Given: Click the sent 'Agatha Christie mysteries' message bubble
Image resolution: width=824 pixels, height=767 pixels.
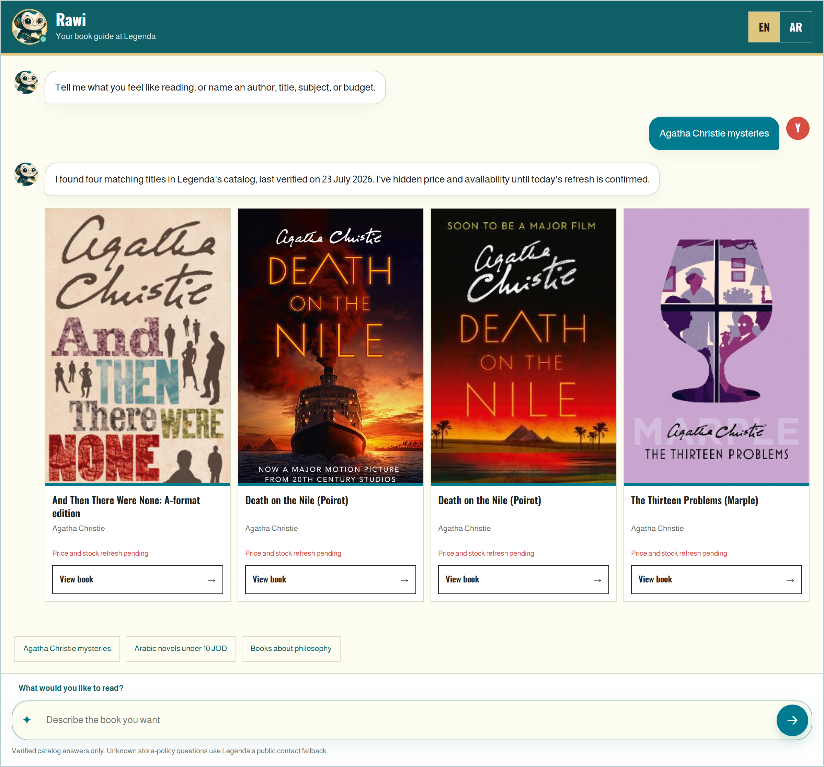Looking at the screenshot, I should coord(714,133).
